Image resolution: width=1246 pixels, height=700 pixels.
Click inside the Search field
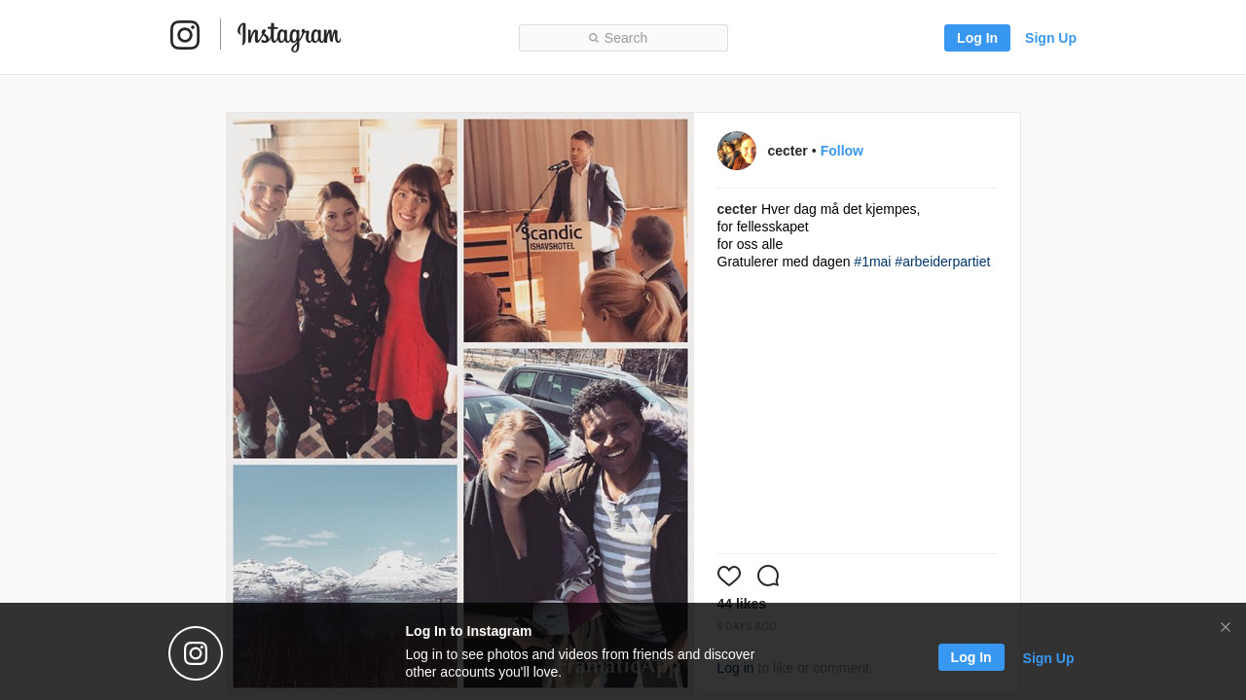coord(623,38)
